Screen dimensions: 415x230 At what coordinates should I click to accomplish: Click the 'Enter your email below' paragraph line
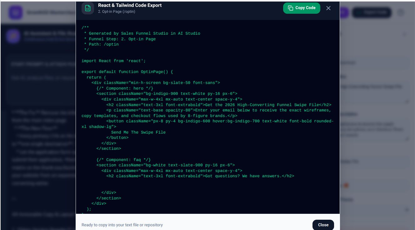[206, 113]
